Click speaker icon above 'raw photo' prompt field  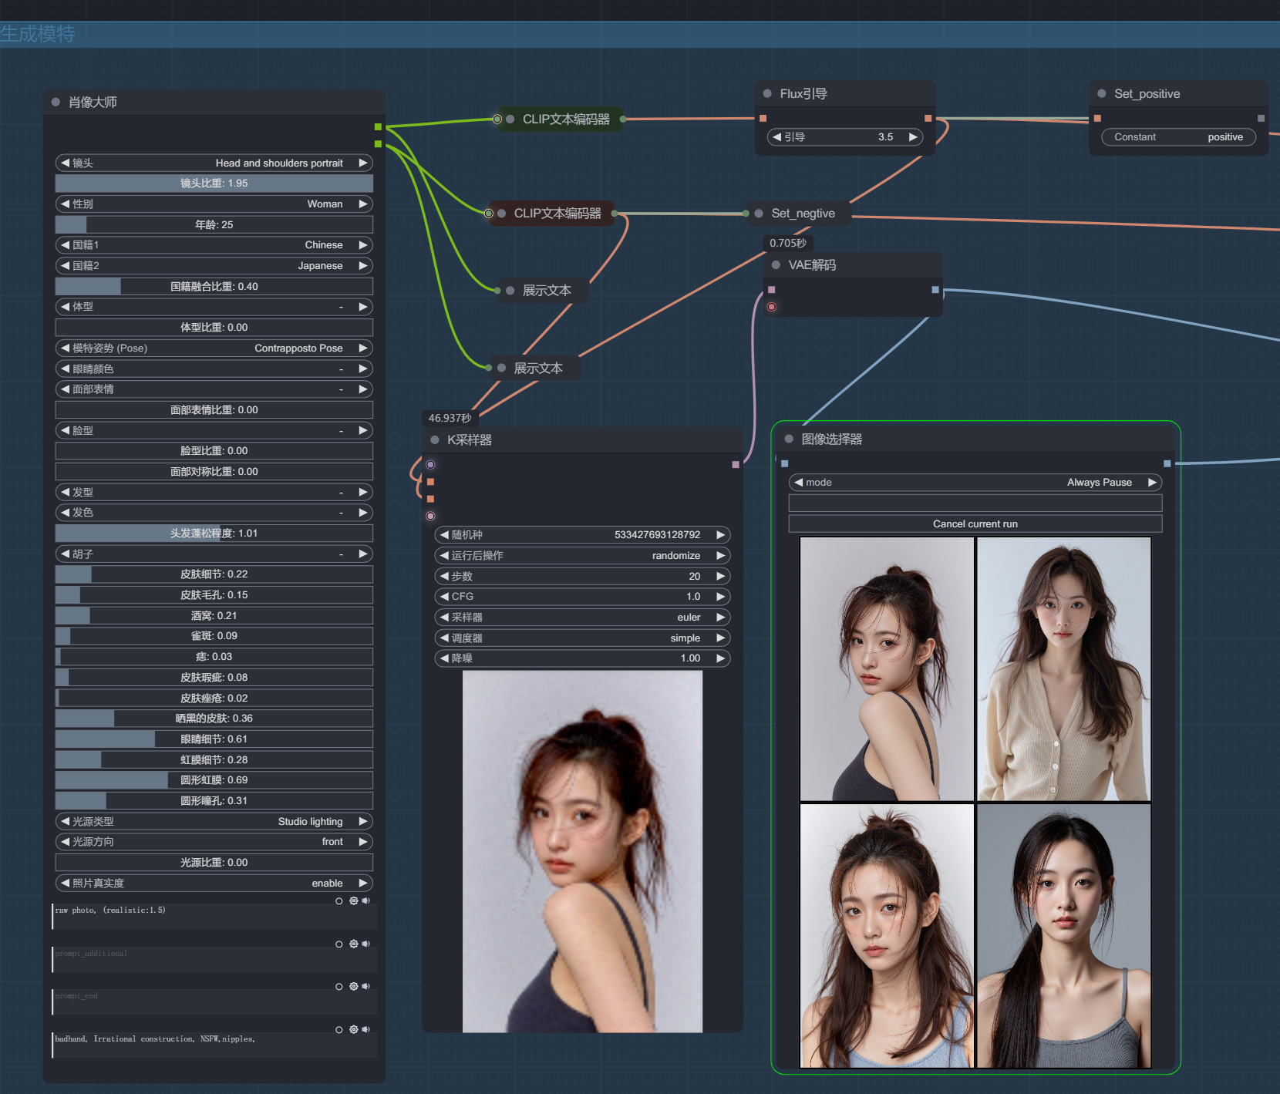pyautogui.click(x=366, y=900)
